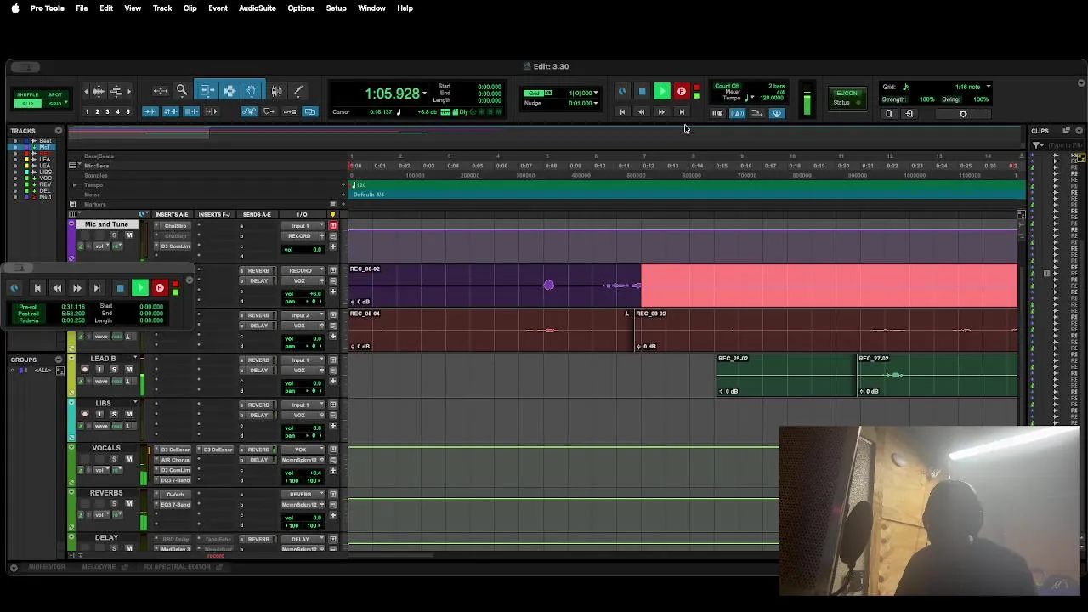Enable Spot edit mode

tap(55, 94)
